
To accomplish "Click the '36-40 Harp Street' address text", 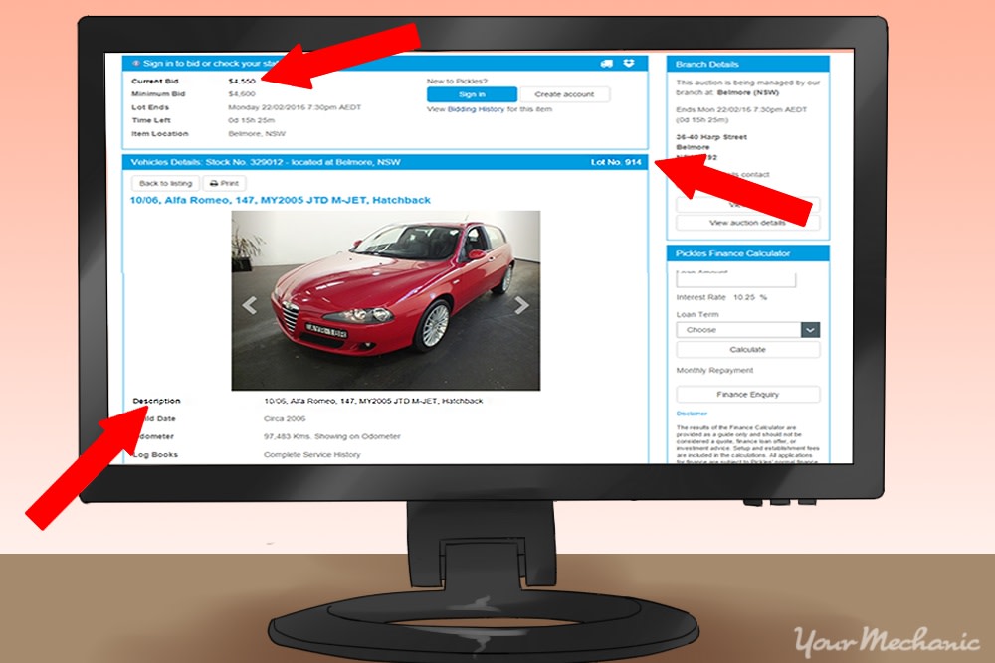I will tap(711, 137).
